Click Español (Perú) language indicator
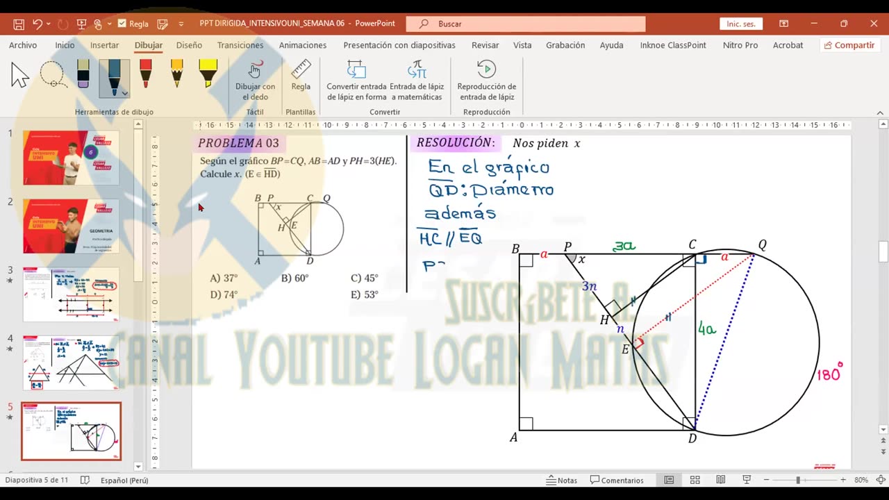 pos(124,480)
